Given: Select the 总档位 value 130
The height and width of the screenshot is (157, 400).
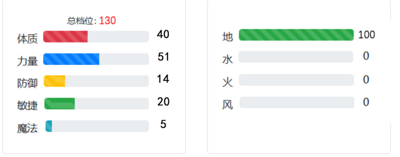Looking at the screenshot, I should (x=107, y=20).
